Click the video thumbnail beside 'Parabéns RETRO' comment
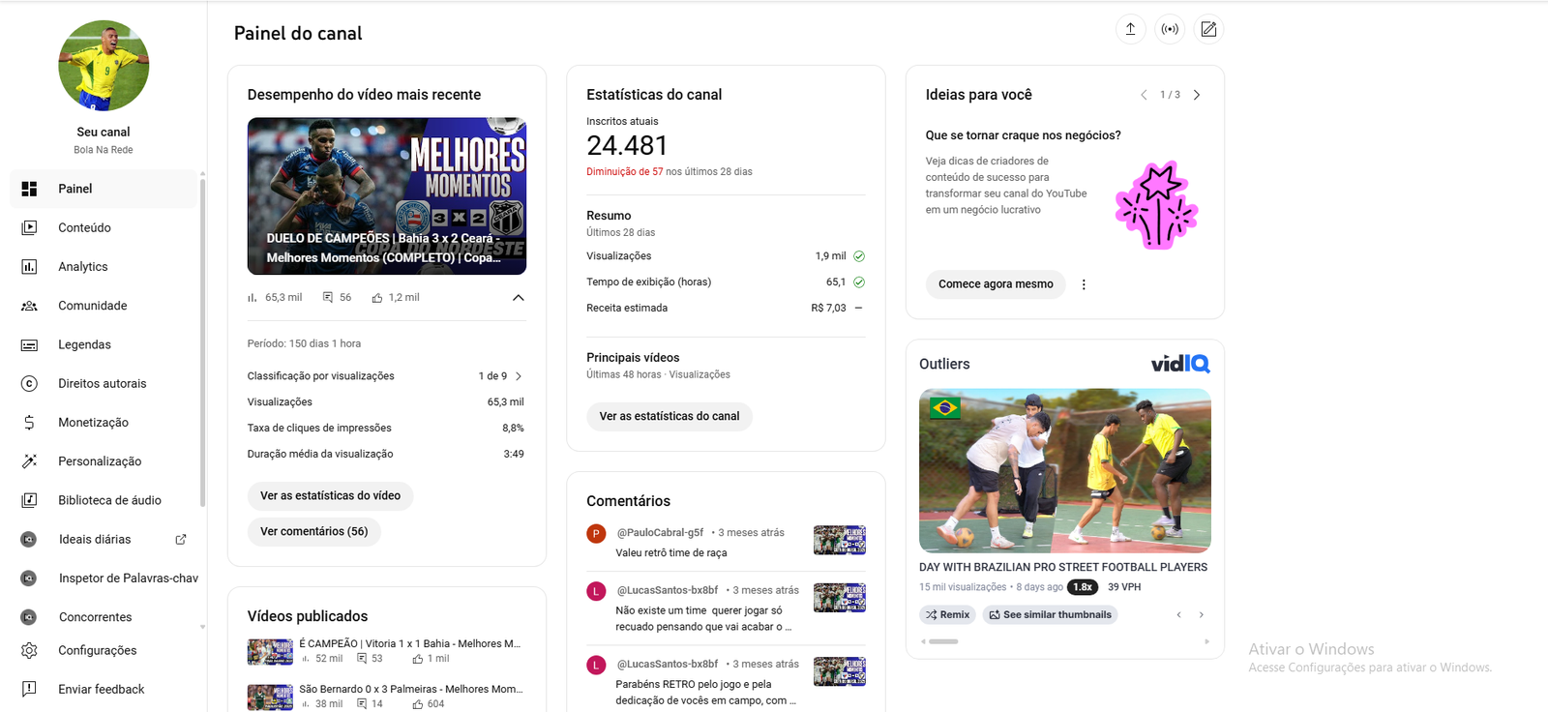Viewport: 1548px width, 712px height. pyautogui.click(x=840, y=671)
